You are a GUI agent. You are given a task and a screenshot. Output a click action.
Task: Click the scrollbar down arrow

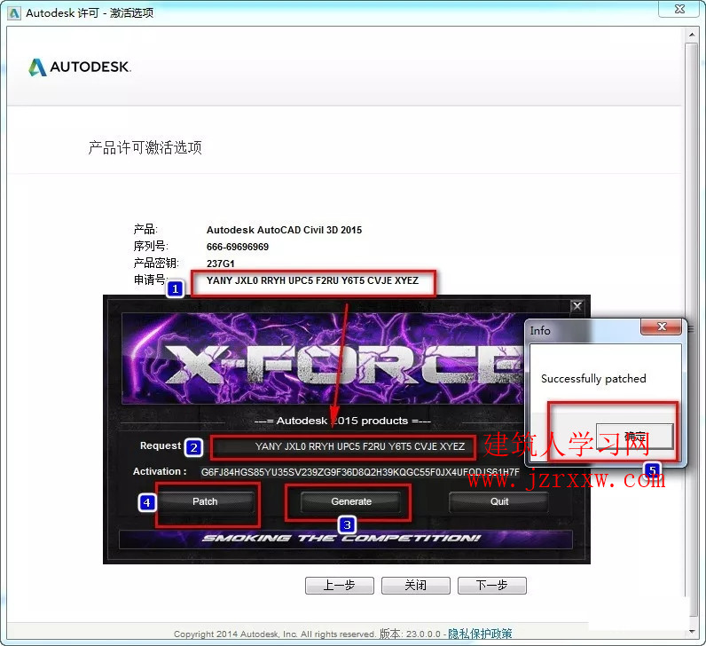tap(692, 632)
